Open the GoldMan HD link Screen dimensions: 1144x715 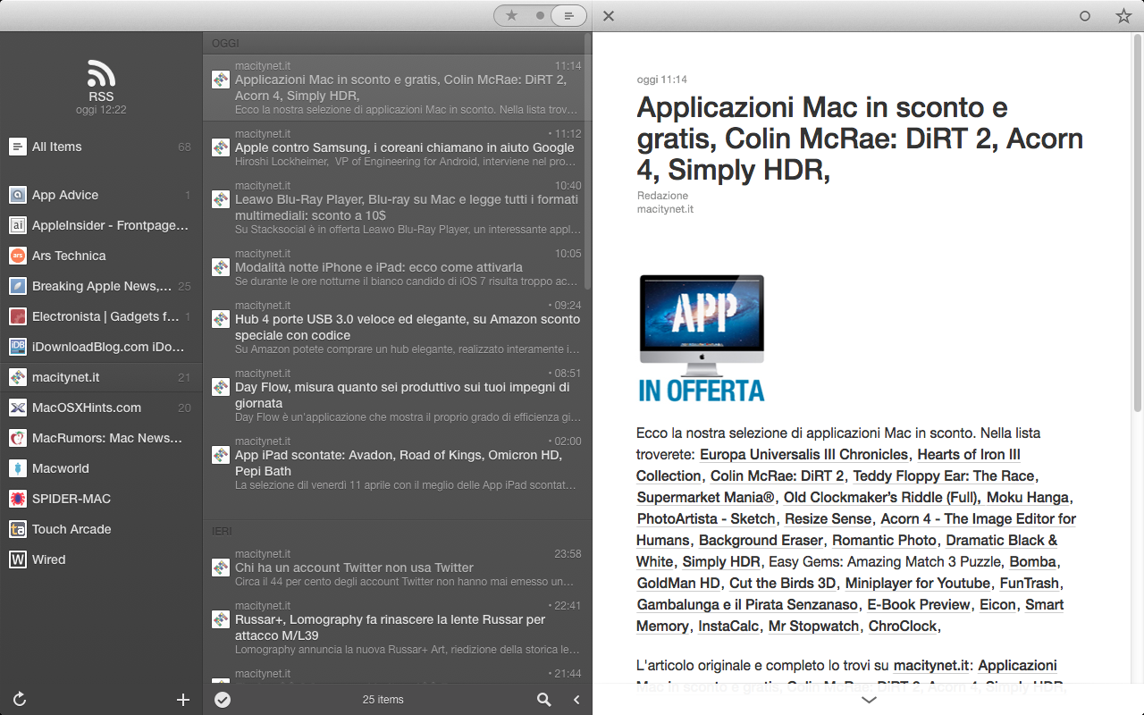[678, 583]
